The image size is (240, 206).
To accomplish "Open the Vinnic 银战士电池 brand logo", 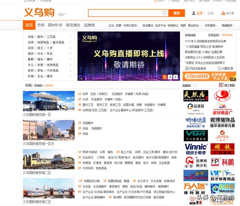I will point(196,149).
